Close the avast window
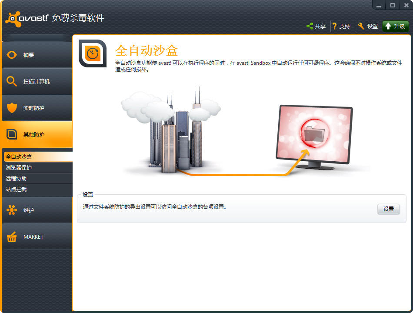The height and width of the screenshot is (313, 413). (x=406, y=5)
